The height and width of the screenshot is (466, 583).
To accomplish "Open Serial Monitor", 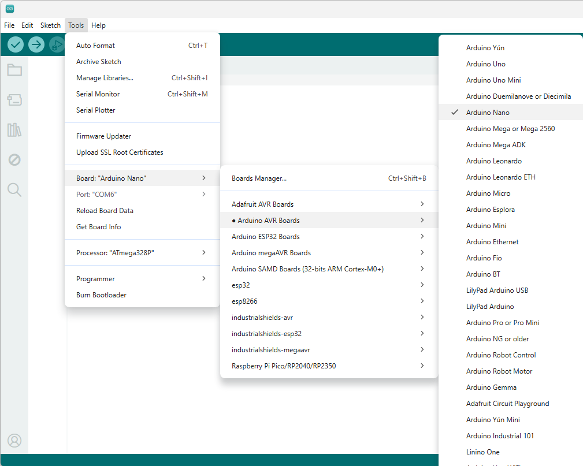I will tap(142, 94).
